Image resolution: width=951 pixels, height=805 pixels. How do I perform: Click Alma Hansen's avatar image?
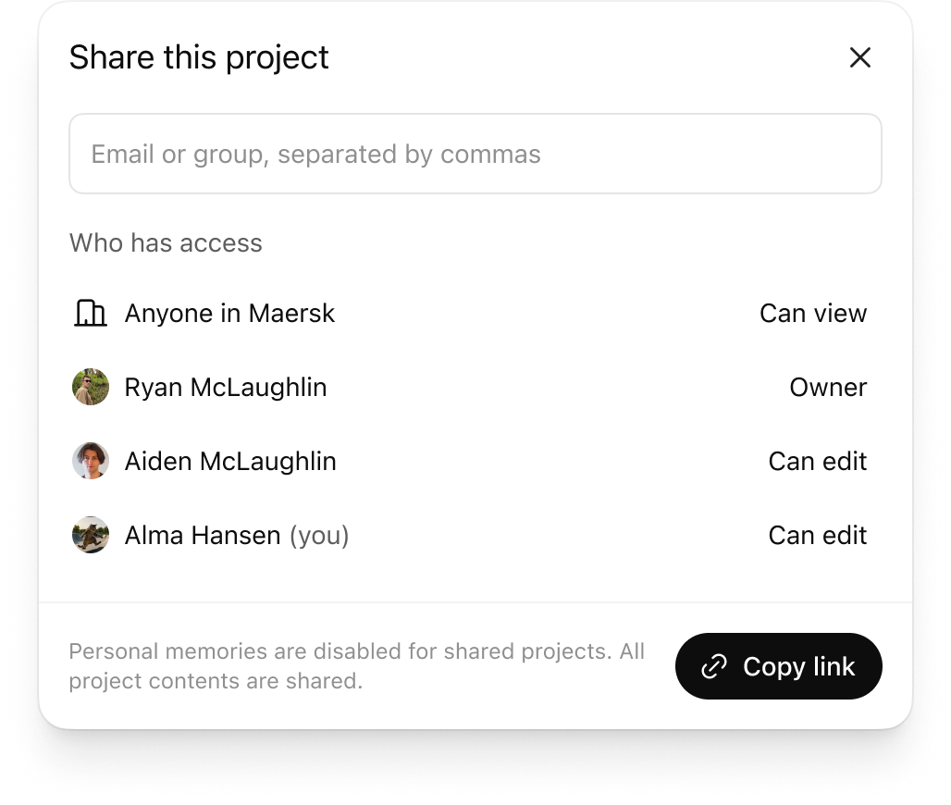tap(91, 535)
